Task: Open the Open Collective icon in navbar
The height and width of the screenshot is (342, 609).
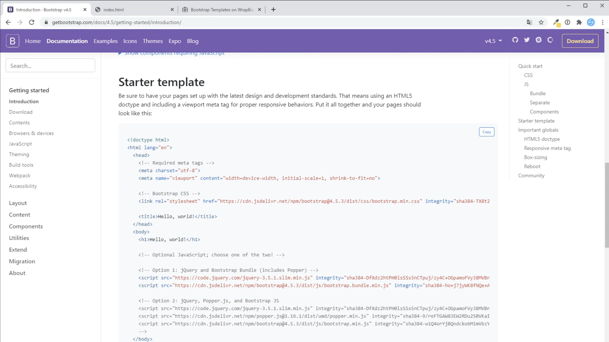Action: [550, 40]
